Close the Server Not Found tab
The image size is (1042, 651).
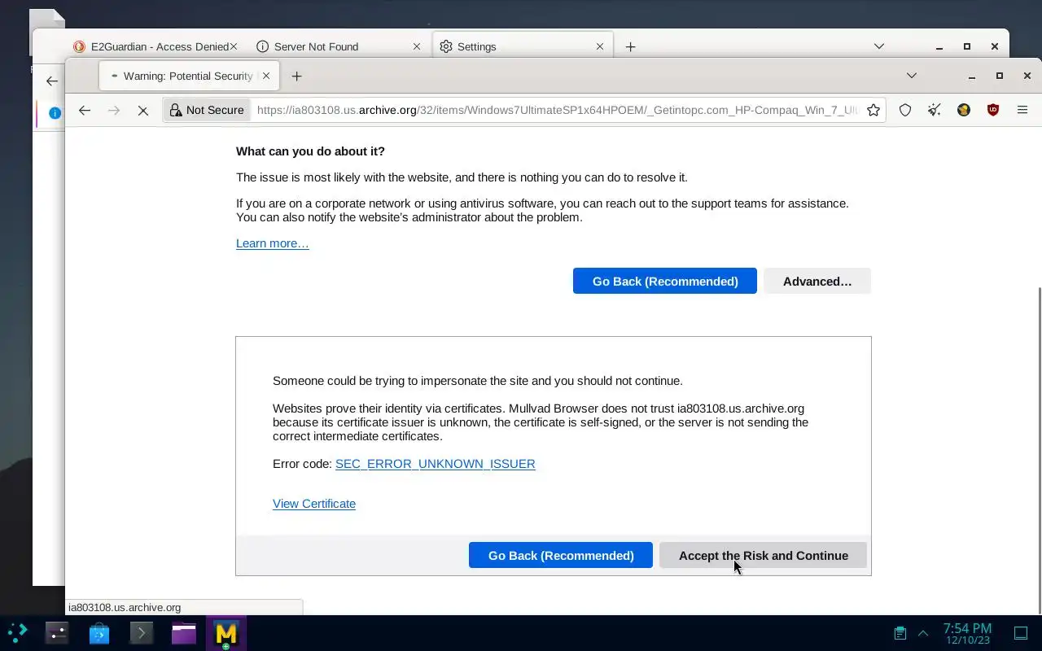(417, 46)
